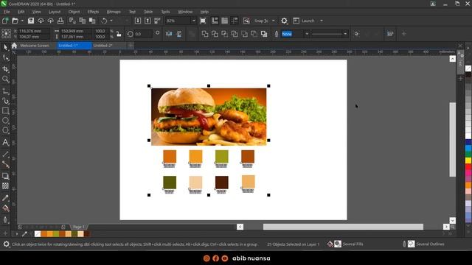The width and height of the screenshot is (472, 265).
Task: Click the new document plus tab button
Action: click(131, 46)
